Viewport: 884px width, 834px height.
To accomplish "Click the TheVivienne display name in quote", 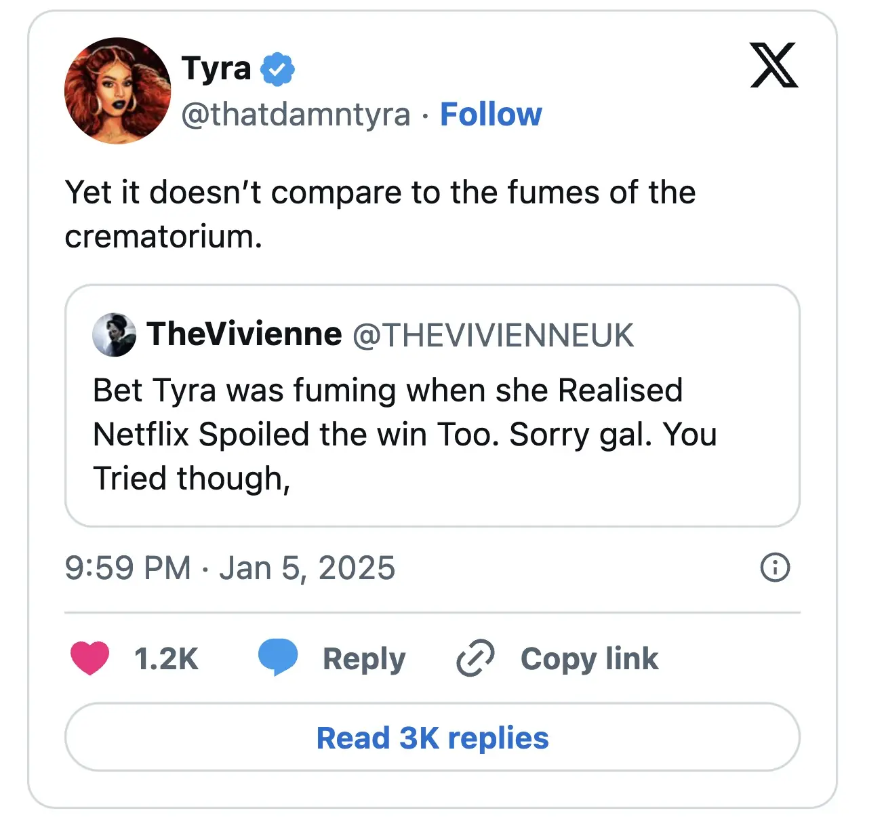I will pos(245,334).
